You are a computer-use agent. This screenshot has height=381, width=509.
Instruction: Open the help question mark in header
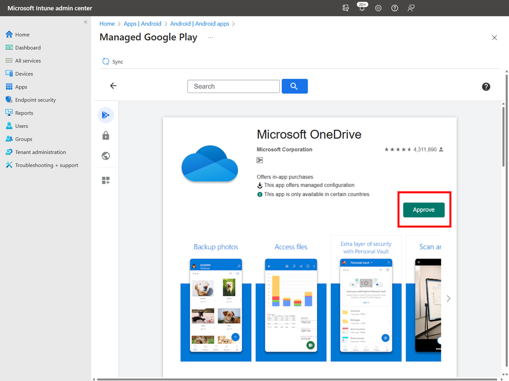(394, 8)
